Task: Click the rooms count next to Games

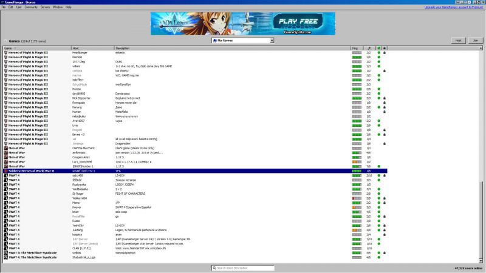Action: click(x=33, y=41)
